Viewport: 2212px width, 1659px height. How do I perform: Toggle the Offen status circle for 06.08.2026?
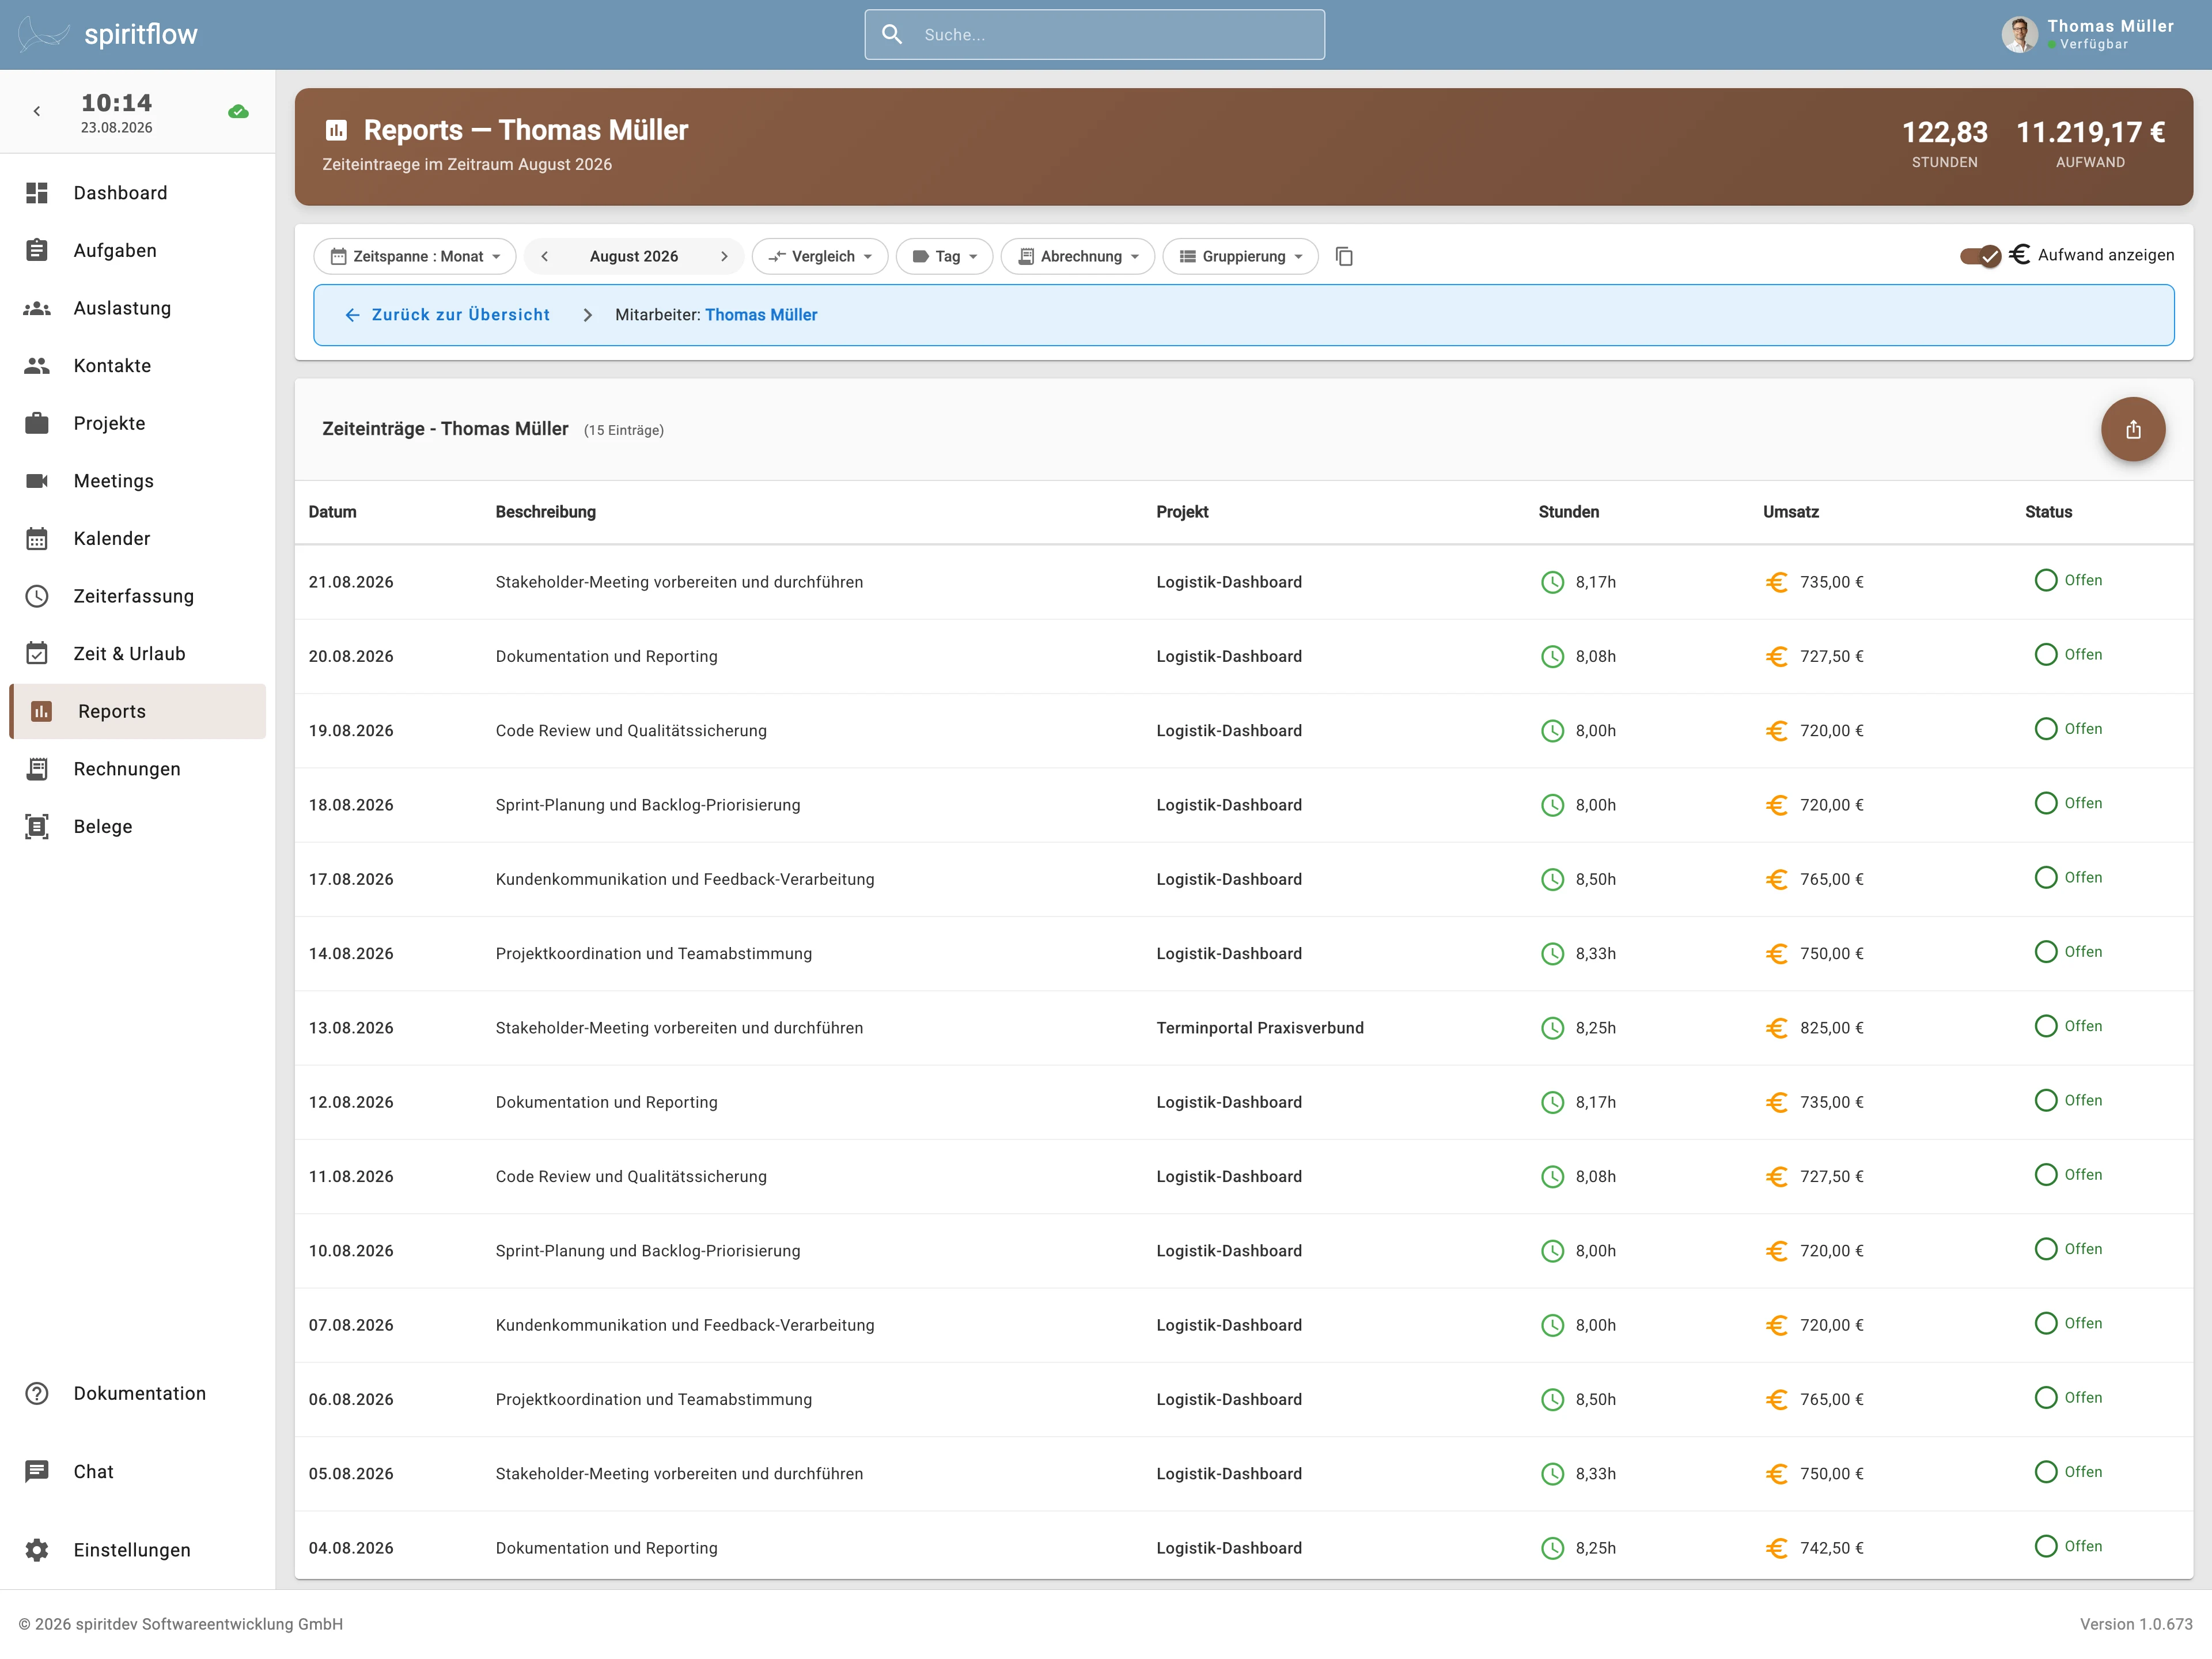2046,1397
